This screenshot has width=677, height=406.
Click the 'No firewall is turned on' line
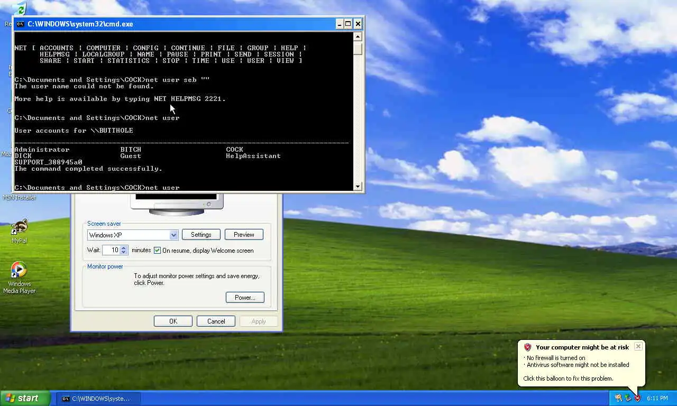click(556, 358)
